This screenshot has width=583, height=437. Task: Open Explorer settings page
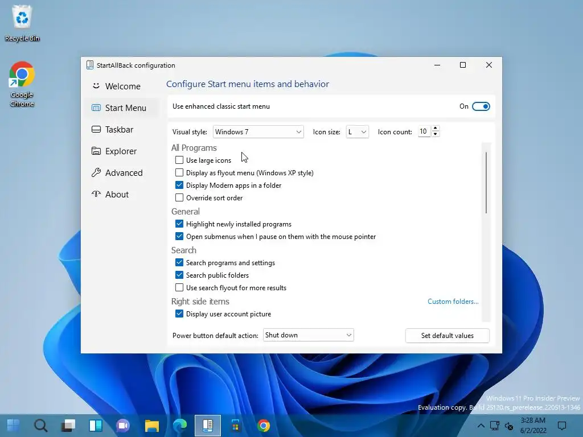122,151
